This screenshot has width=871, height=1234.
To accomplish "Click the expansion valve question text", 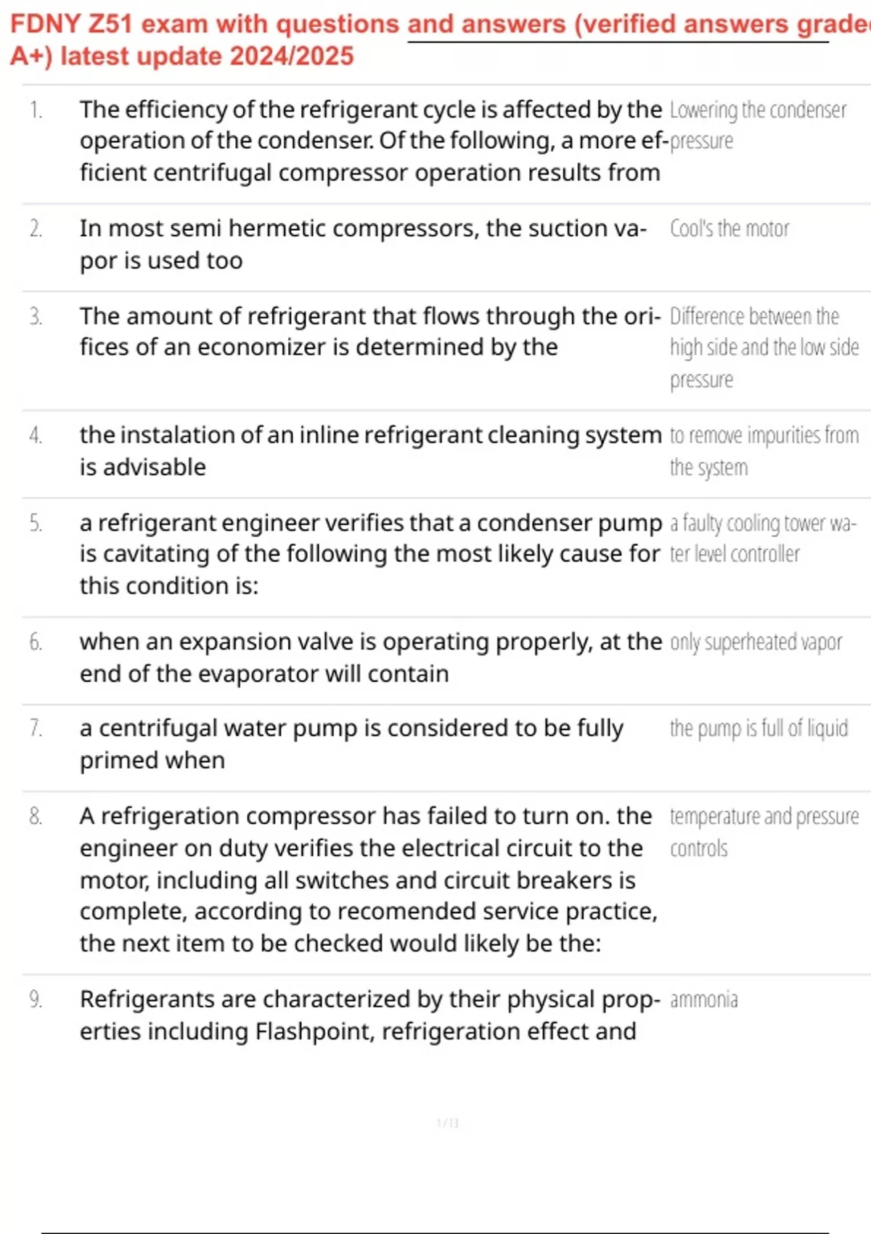I will 370,658.
